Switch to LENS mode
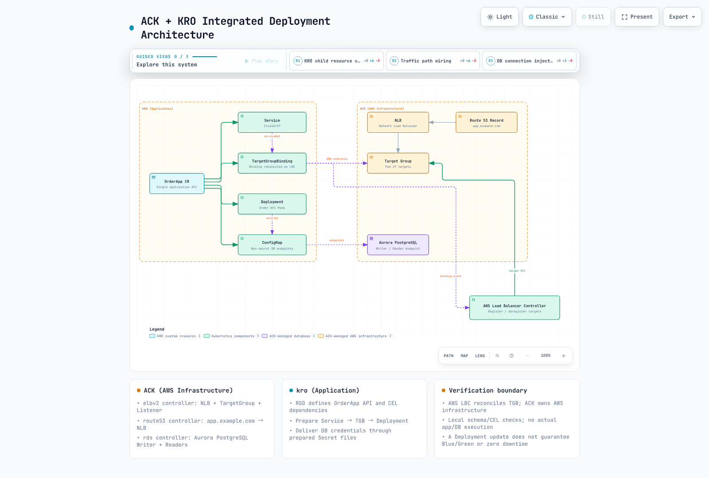The height and width of the screenshot is (478, 709). point(480,356)
